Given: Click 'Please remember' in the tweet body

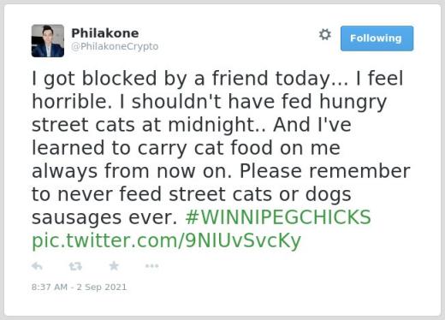Looking at the screenshot, I should pos(324,171).
